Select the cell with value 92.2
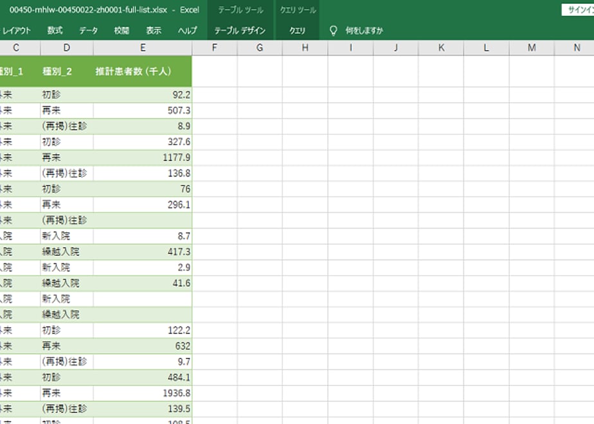The height and width of the screenshot is (424, 594). click(143, 94)
